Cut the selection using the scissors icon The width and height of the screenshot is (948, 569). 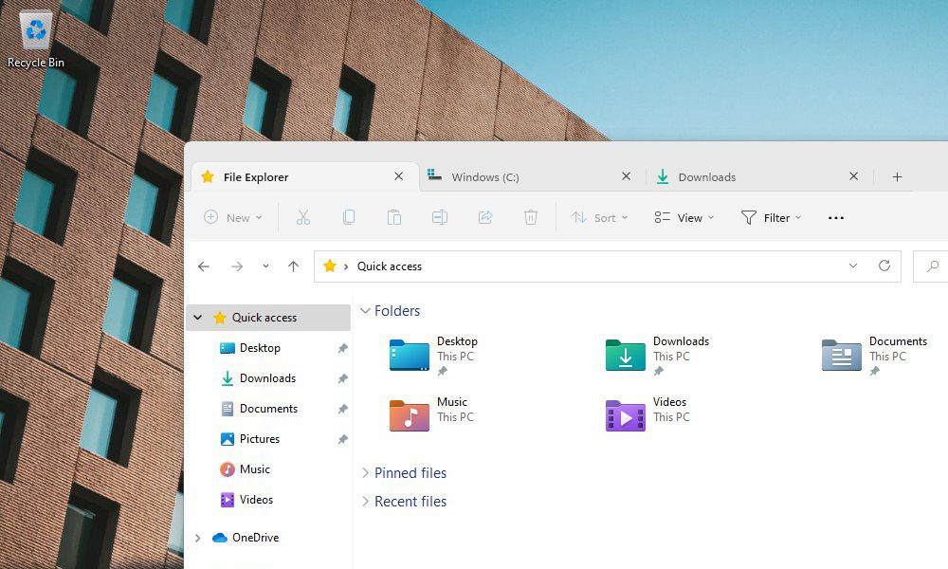click(303, 217)
